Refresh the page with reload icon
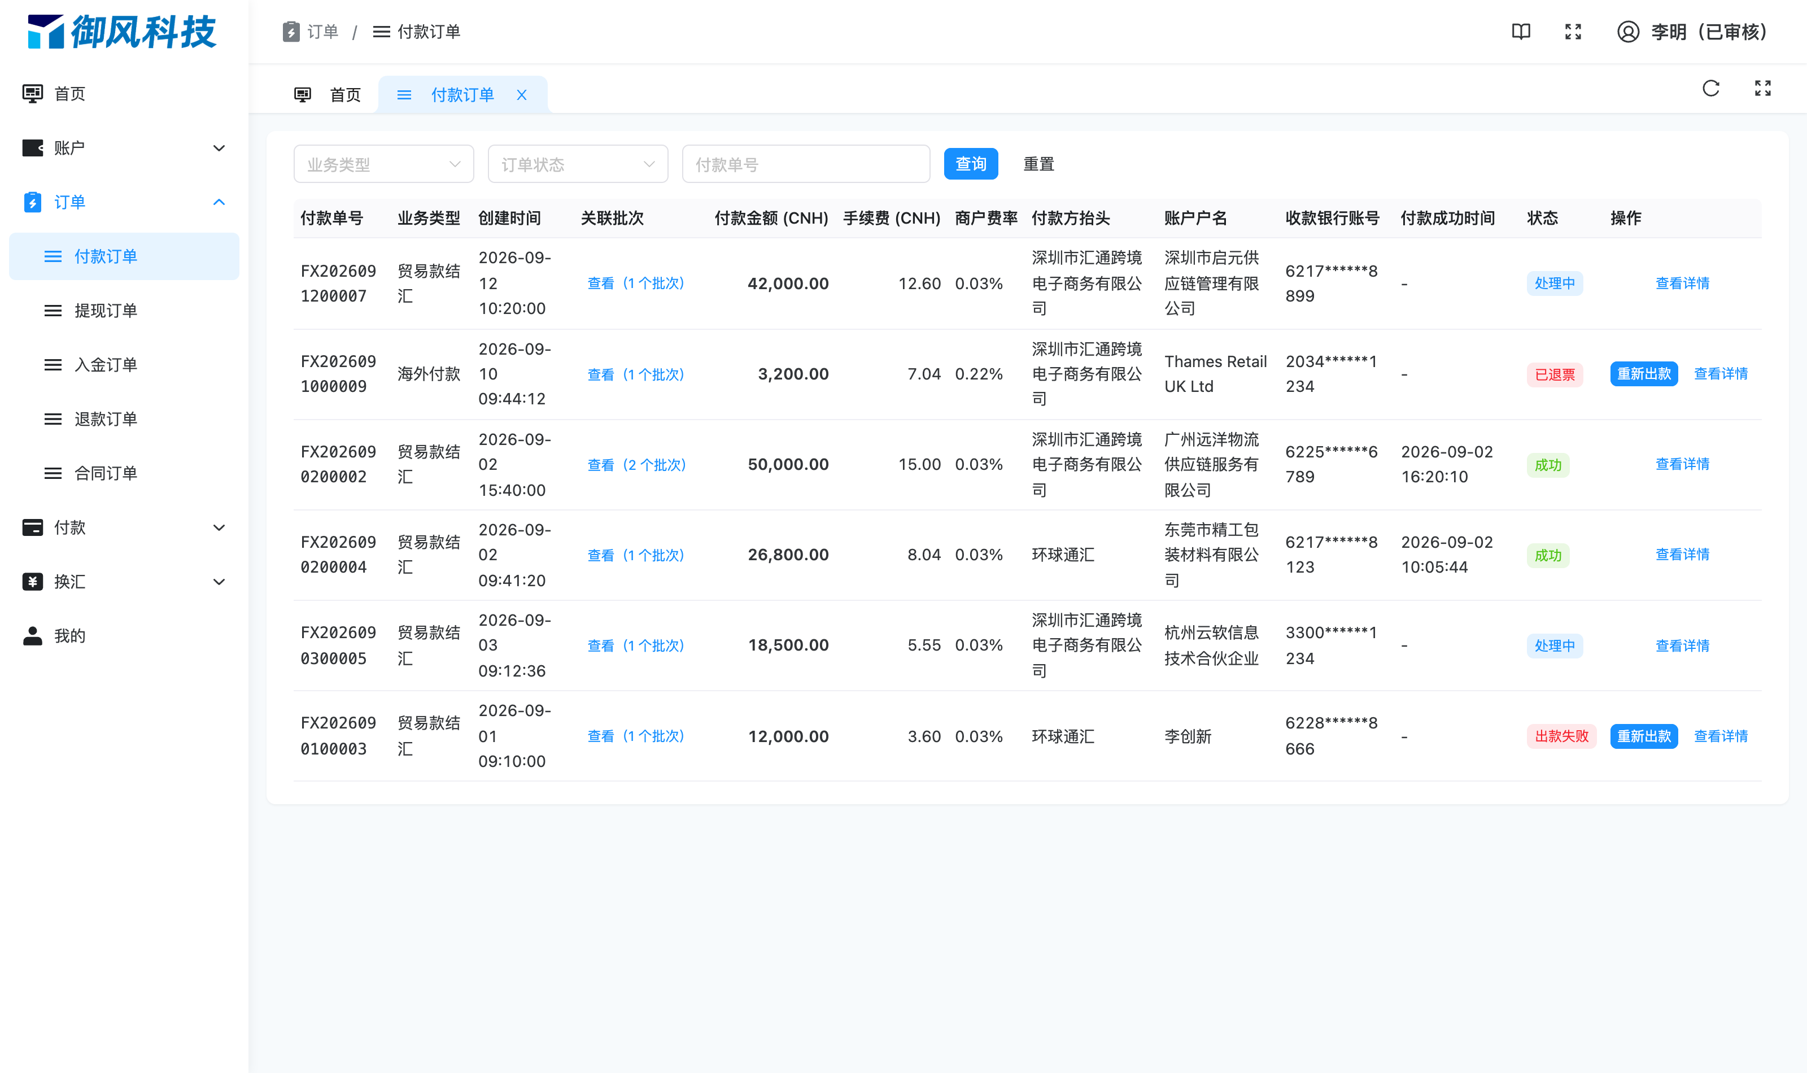 (x=1710, y=88)
